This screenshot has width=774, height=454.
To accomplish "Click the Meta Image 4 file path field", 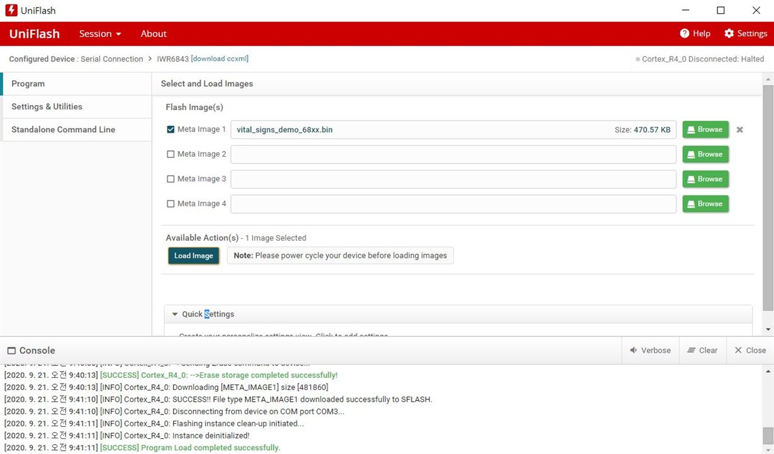I will click(453, 204).
